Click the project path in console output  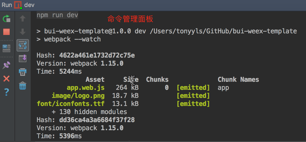click(x=223, y=31)
